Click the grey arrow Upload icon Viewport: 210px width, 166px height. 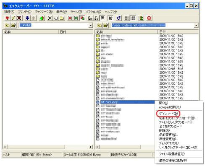tap(34, 18)
